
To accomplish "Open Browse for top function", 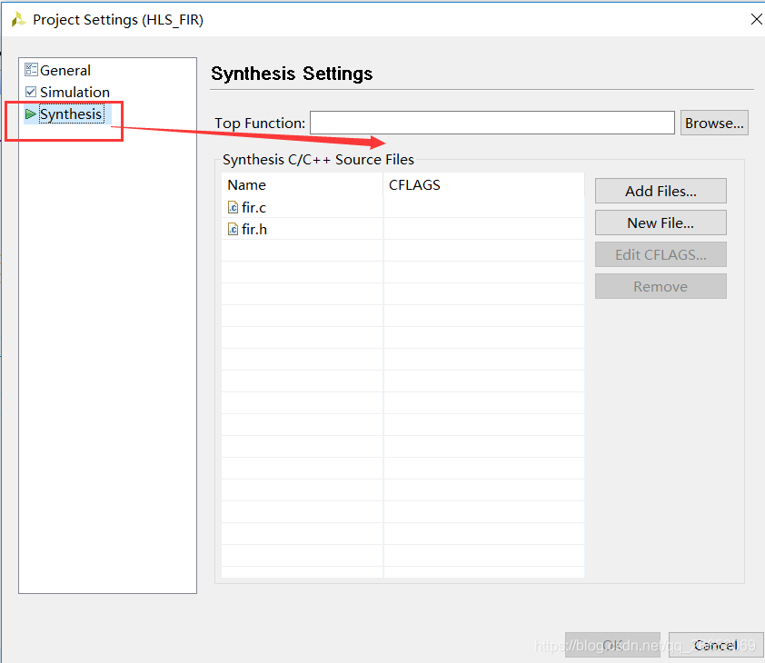I will click(x=714, y=123).
